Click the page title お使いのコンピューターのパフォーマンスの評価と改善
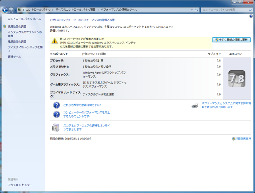The height and width of the screenshot is (193, 255). pyautogui.click(x=82, y=20)
